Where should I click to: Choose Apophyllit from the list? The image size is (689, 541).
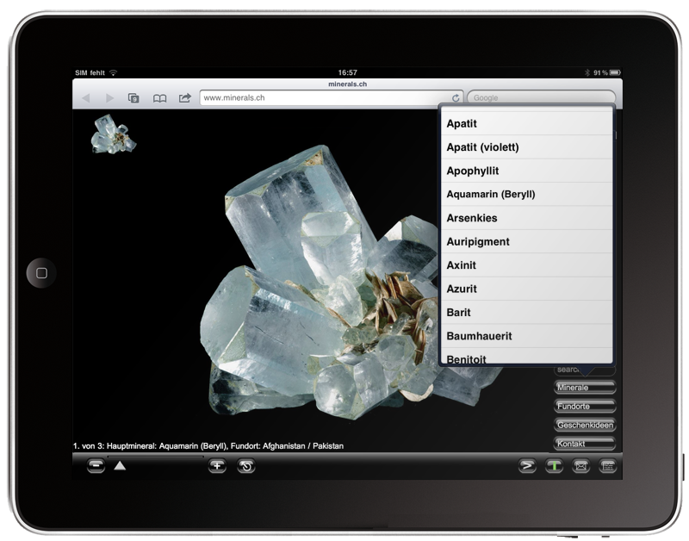[526, 171]
